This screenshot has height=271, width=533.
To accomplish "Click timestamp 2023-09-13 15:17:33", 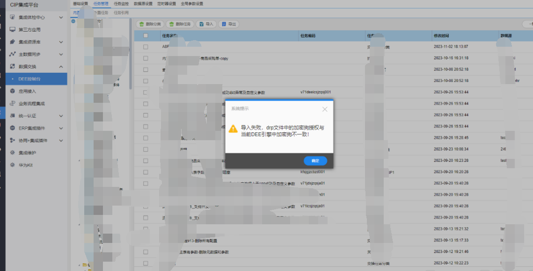I will [x=451, y=241].
